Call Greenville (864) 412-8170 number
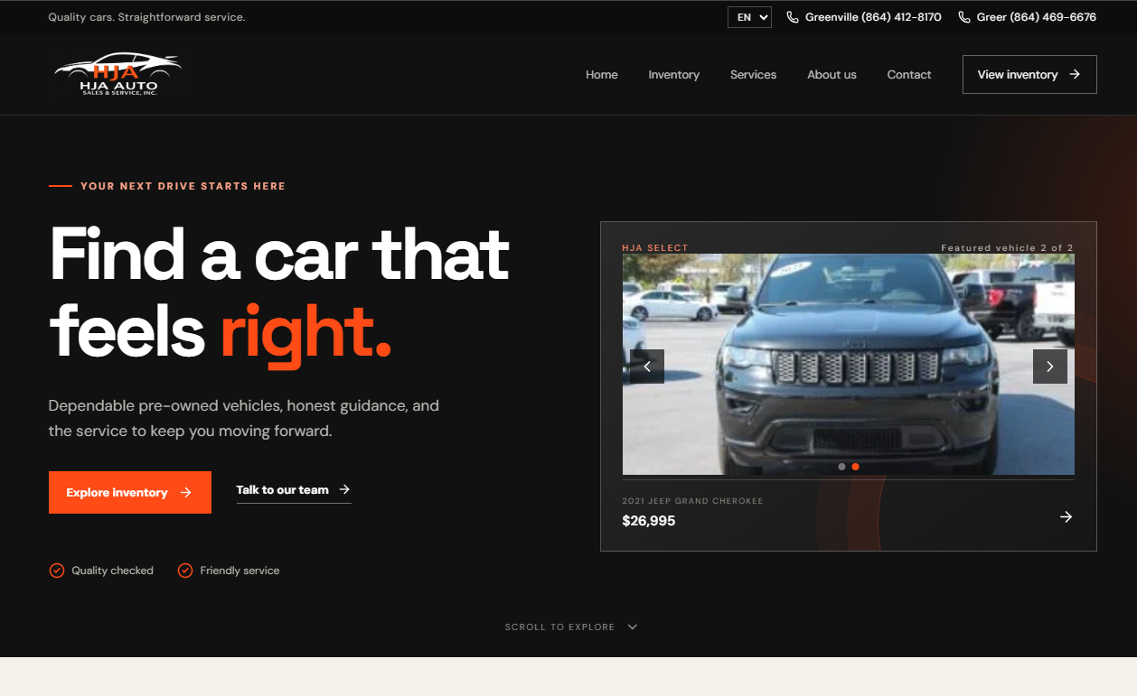Viewport: 1137px width, 696px height. [864, 17]
